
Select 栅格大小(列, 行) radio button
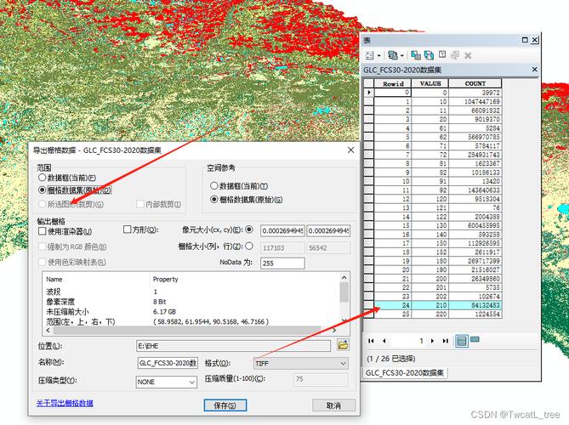pos(249,246)
